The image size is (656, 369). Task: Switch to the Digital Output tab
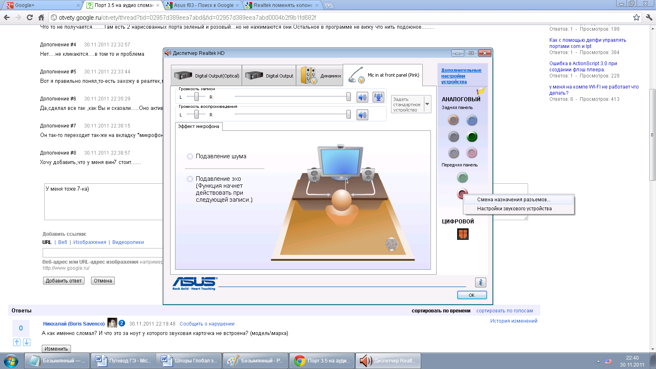(269, 75)
